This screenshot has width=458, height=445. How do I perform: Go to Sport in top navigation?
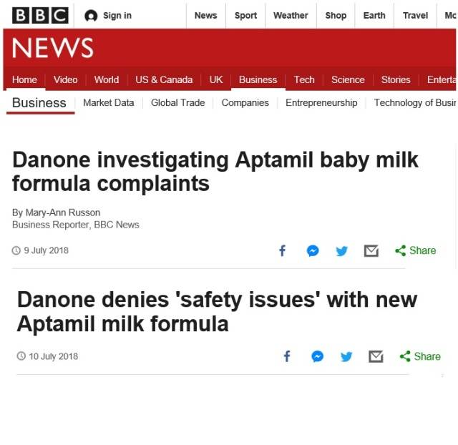(245, 15)
